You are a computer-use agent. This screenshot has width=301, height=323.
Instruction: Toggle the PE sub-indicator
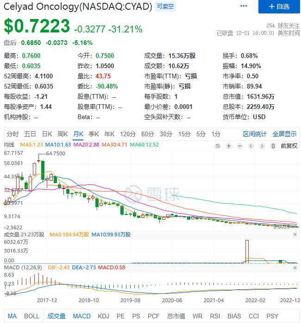[x=121, y=316]
